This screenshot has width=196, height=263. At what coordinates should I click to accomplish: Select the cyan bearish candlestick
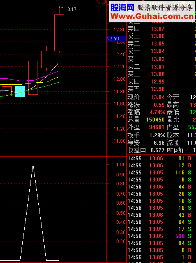pos(20,92)
